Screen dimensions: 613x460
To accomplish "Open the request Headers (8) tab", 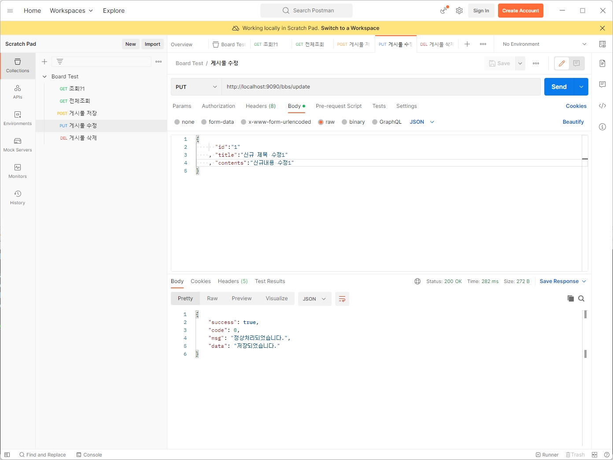I will click(261, 106).
